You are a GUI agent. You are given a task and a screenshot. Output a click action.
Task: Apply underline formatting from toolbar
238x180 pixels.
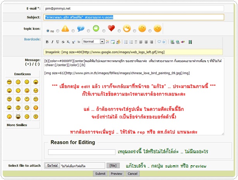[x=57, y=42]
